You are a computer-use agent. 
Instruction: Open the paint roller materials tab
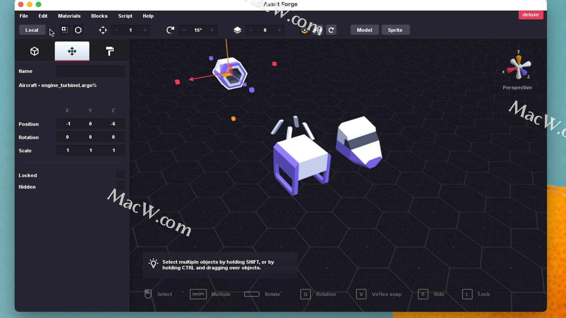[110, 51]
